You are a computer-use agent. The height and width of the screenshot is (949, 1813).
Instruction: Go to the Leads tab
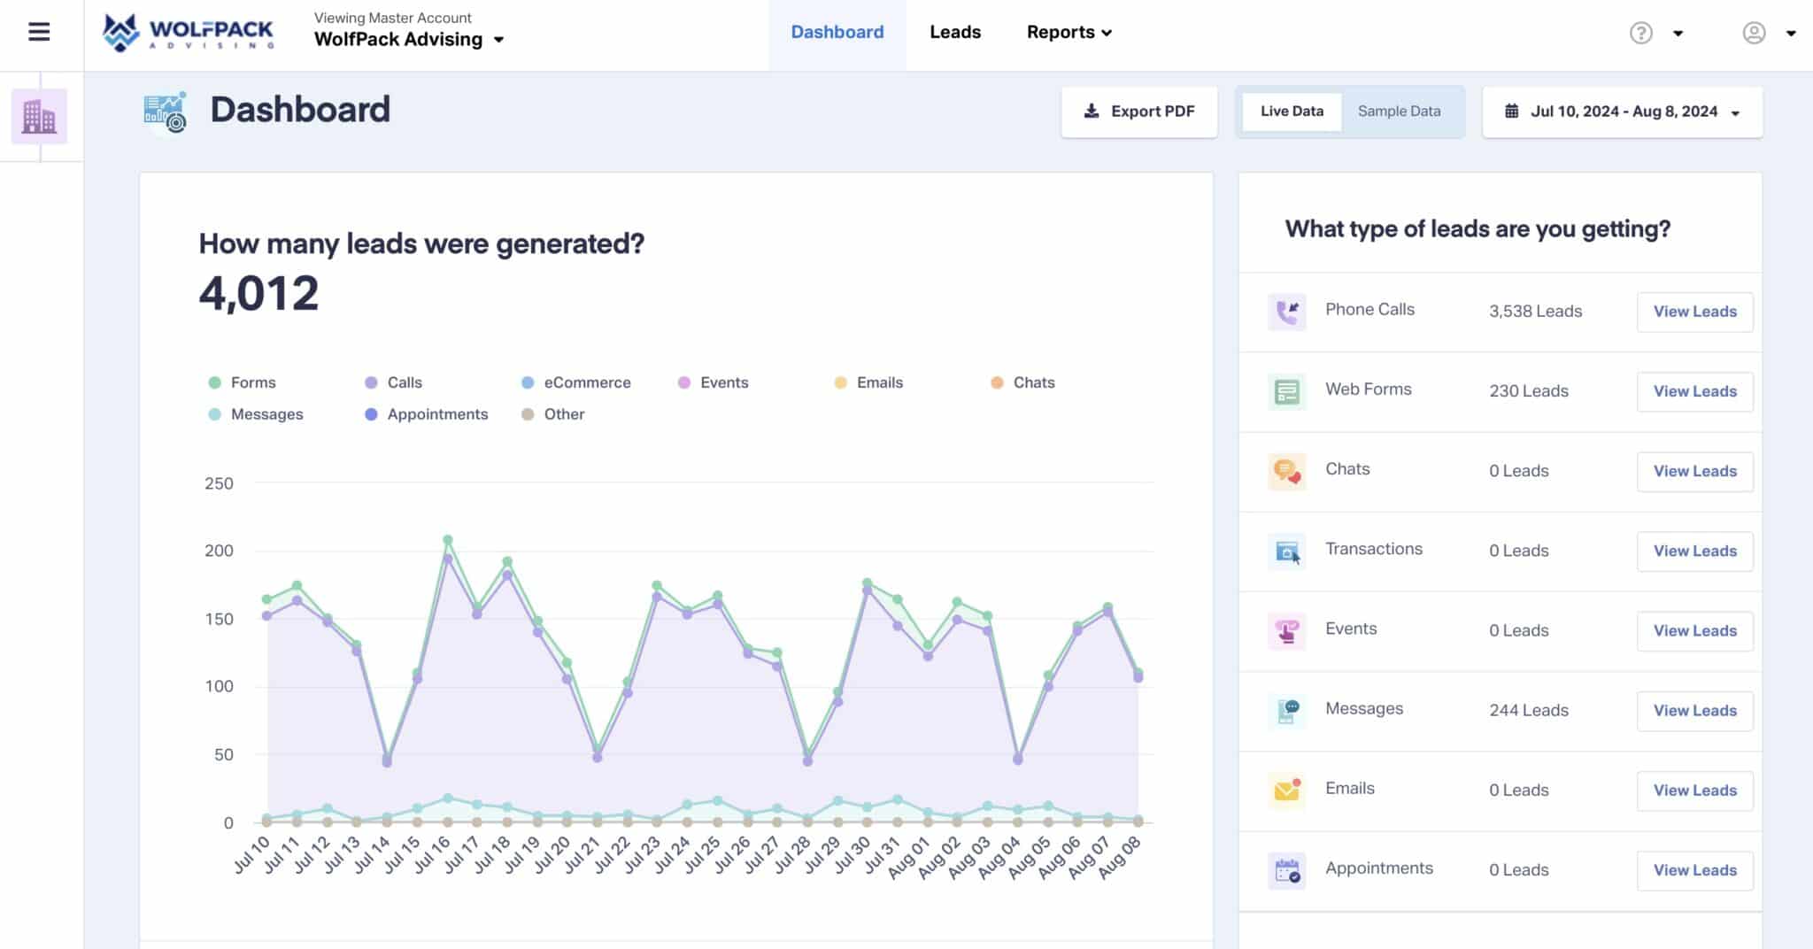pyautogui.click(x=955, y=33)
